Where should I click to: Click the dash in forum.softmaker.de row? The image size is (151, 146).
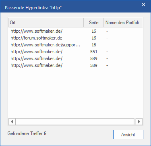click(107, 38)
